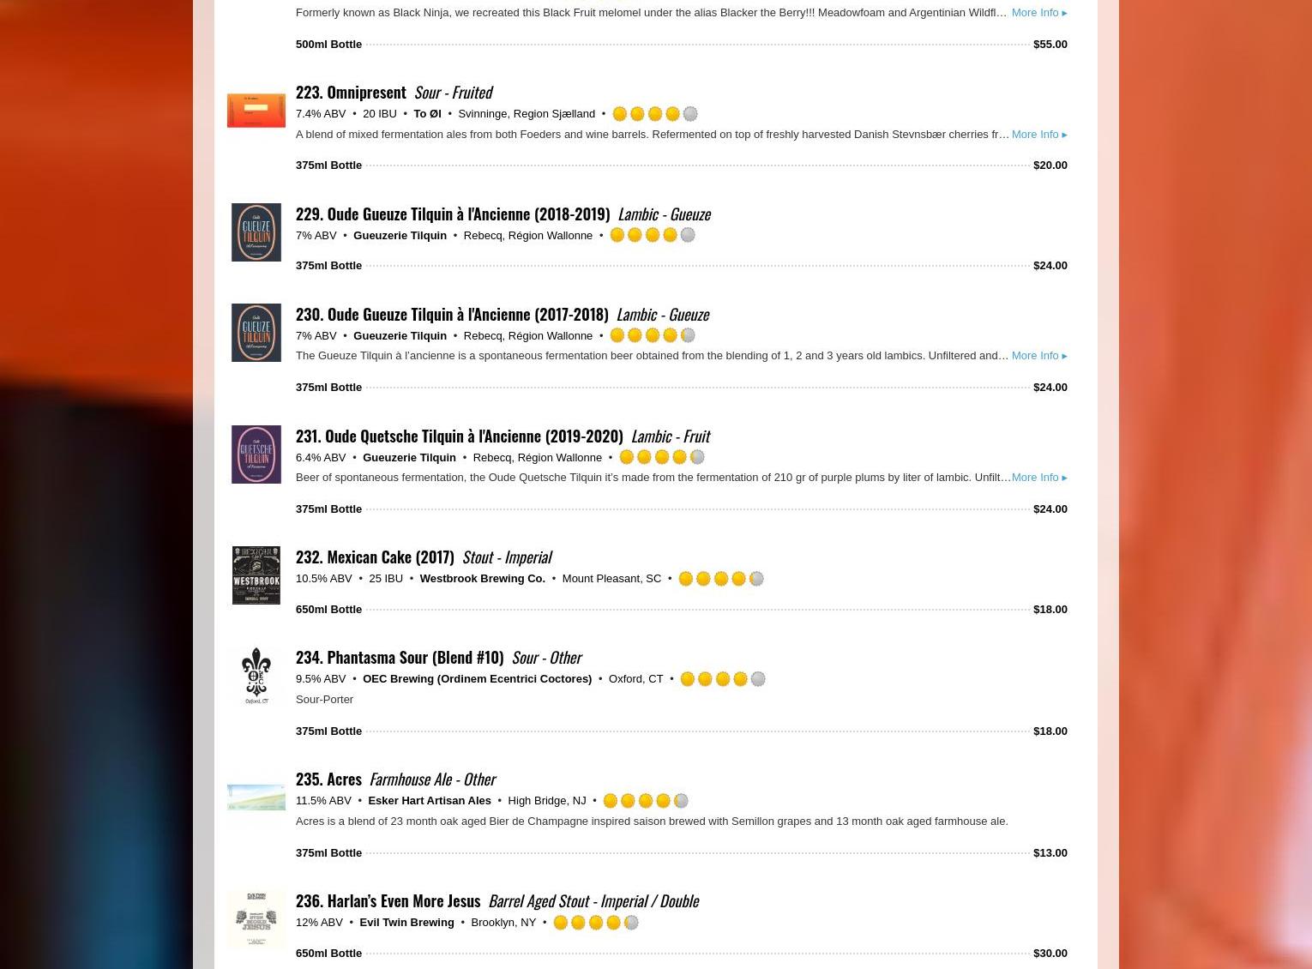Open the 223. Omnipresent beer title
1312x969 pixels.
[x=351, y=92]
